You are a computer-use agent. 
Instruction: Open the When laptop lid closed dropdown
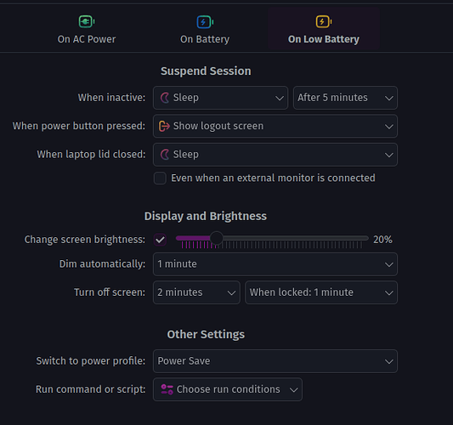[275, 155]
